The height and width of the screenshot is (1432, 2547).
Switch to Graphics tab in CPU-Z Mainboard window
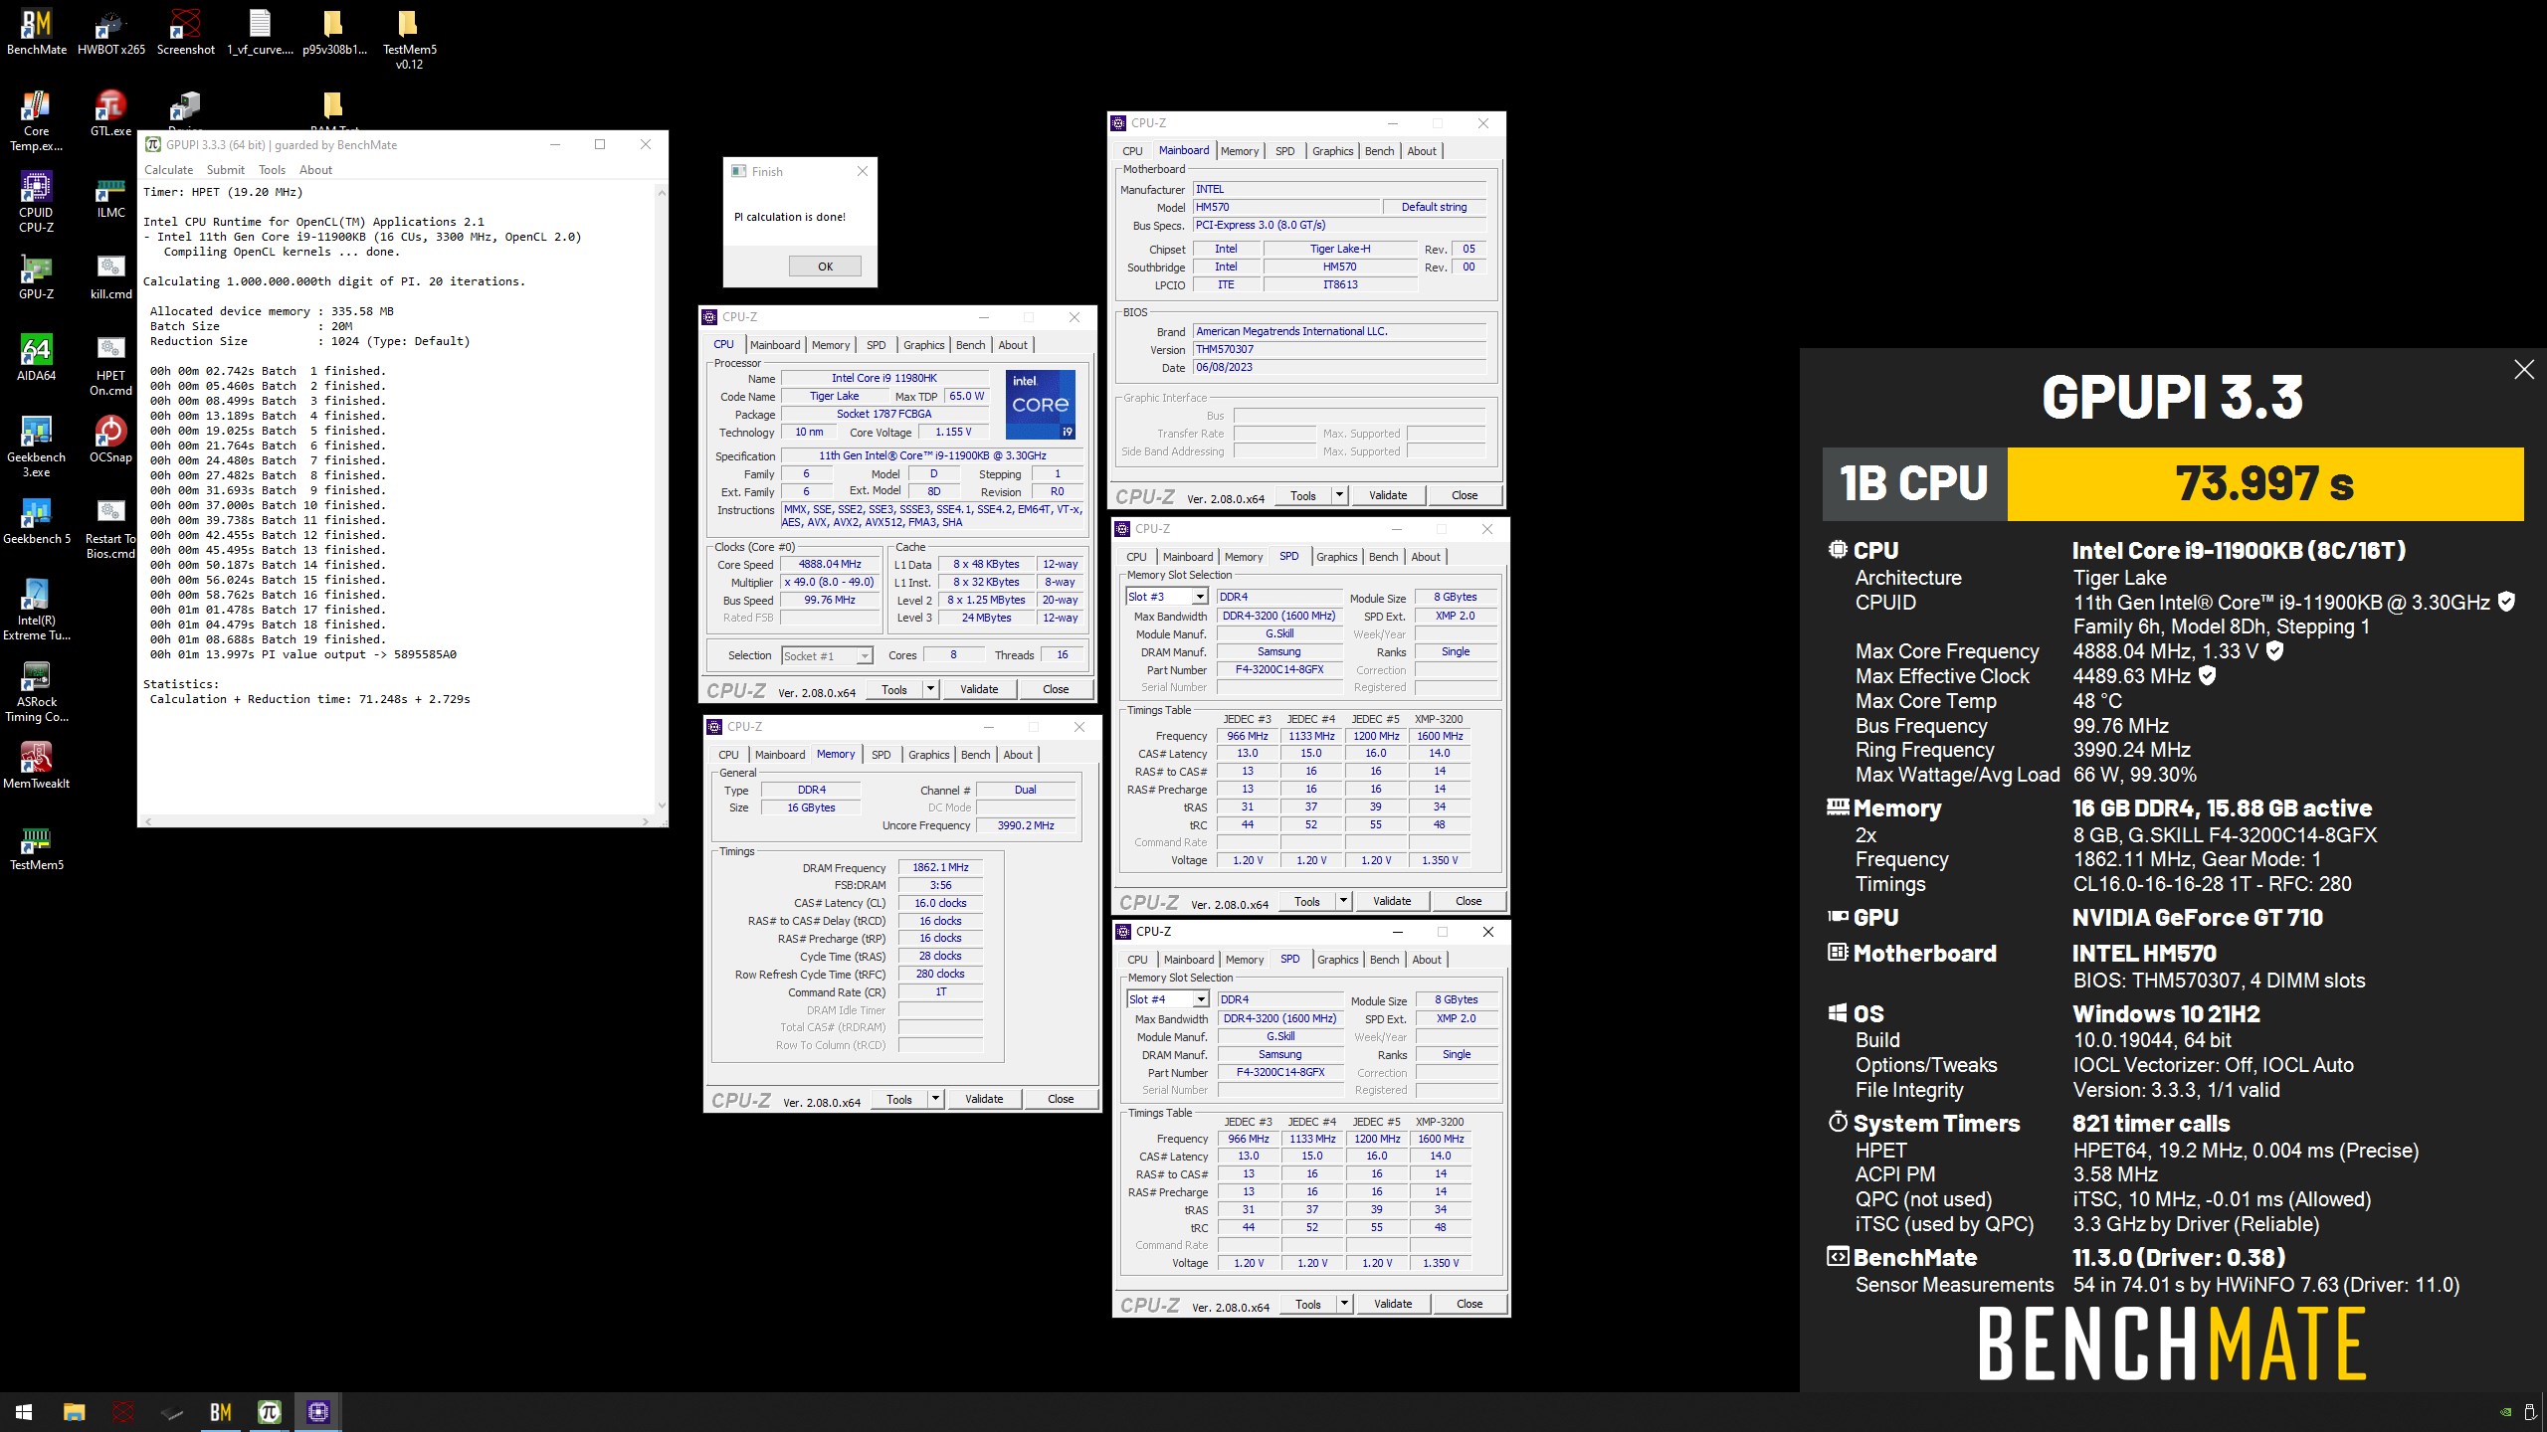pyautogui.click(x=1332, y=151)
